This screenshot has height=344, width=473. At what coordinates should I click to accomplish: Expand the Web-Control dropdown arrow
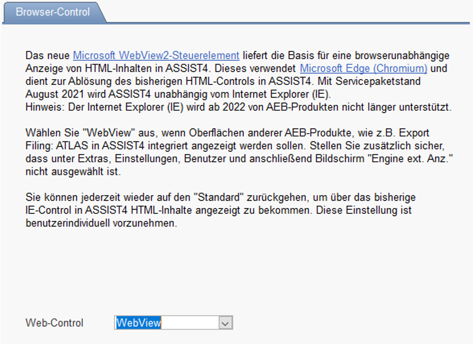tap(225, 323)
